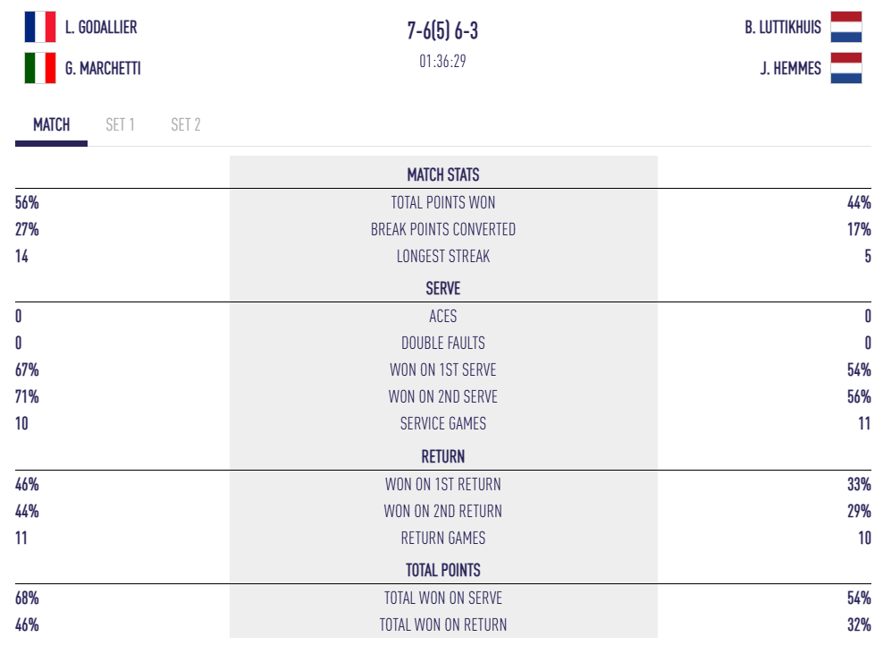Open G. Marchetti's player profile
Screen dimensions: 883x654
103,69
